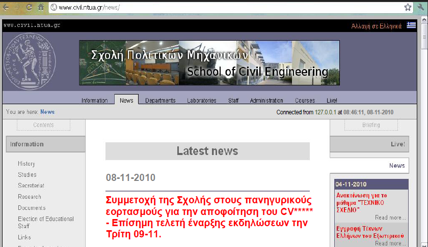Click the browser back arrow

coord(6,7)
